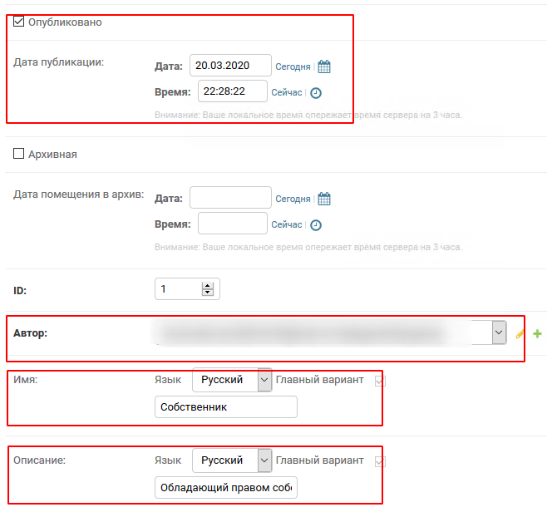
Task: Focus the ID number field
Action: 187,288
